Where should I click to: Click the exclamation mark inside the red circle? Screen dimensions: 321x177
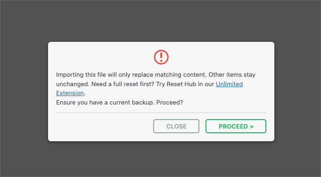click(161, 57)
